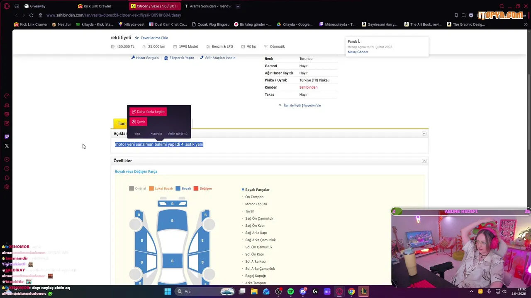Click the star beside Favorilerime Ekle
The width and height of the screenshot is (531, 298).
click(x=137, y=38)
